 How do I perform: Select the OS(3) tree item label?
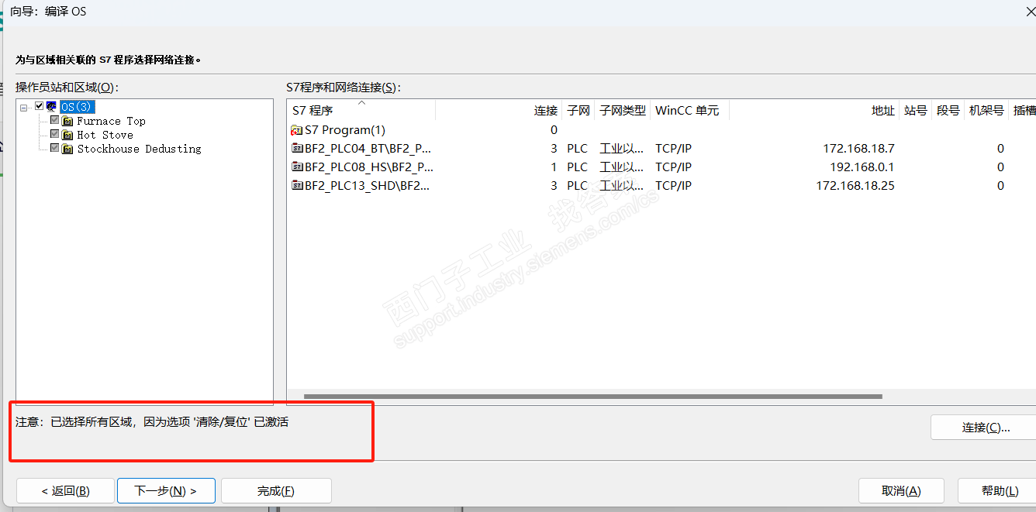[78, 106]
